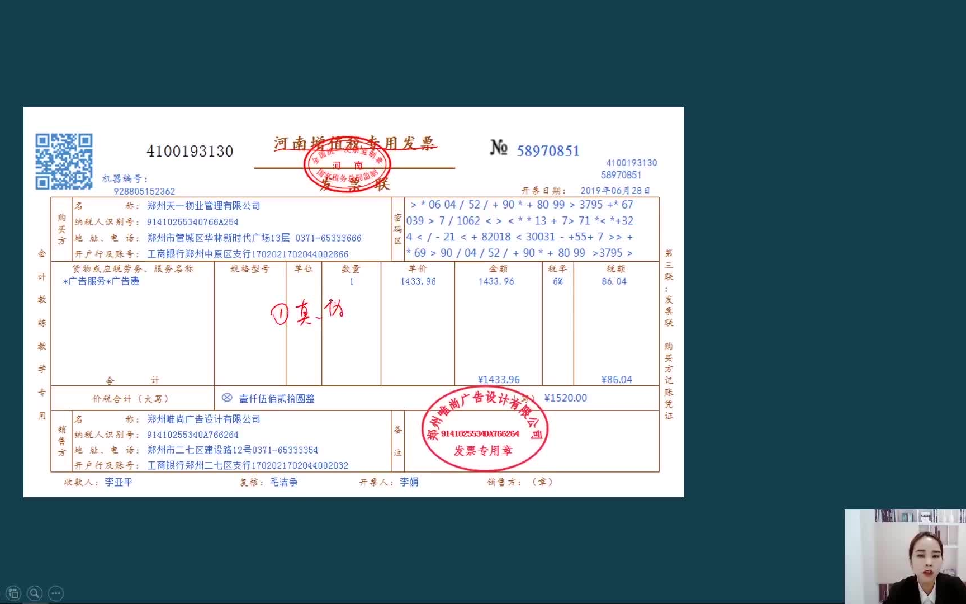966x604 pixels.
Task: Click the grand total ¥1520.00
Action: tap(565, 398)
